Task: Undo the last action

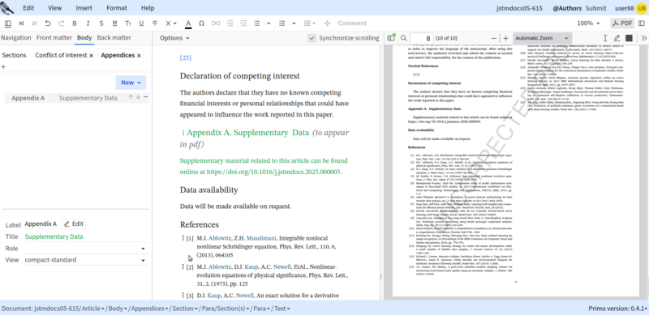Action: click(x=48, y=23)
